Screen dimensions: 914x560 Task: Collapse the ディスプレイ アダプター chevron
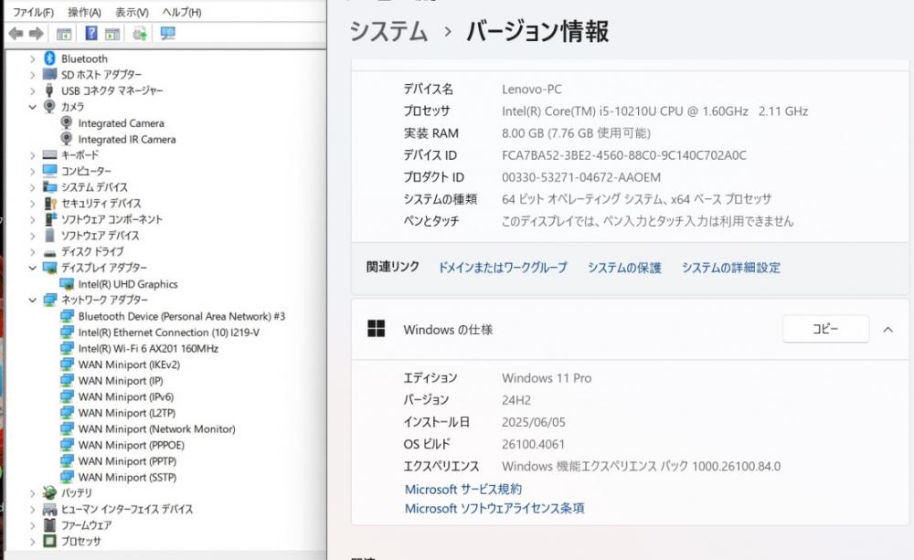[x=32, y=268]
